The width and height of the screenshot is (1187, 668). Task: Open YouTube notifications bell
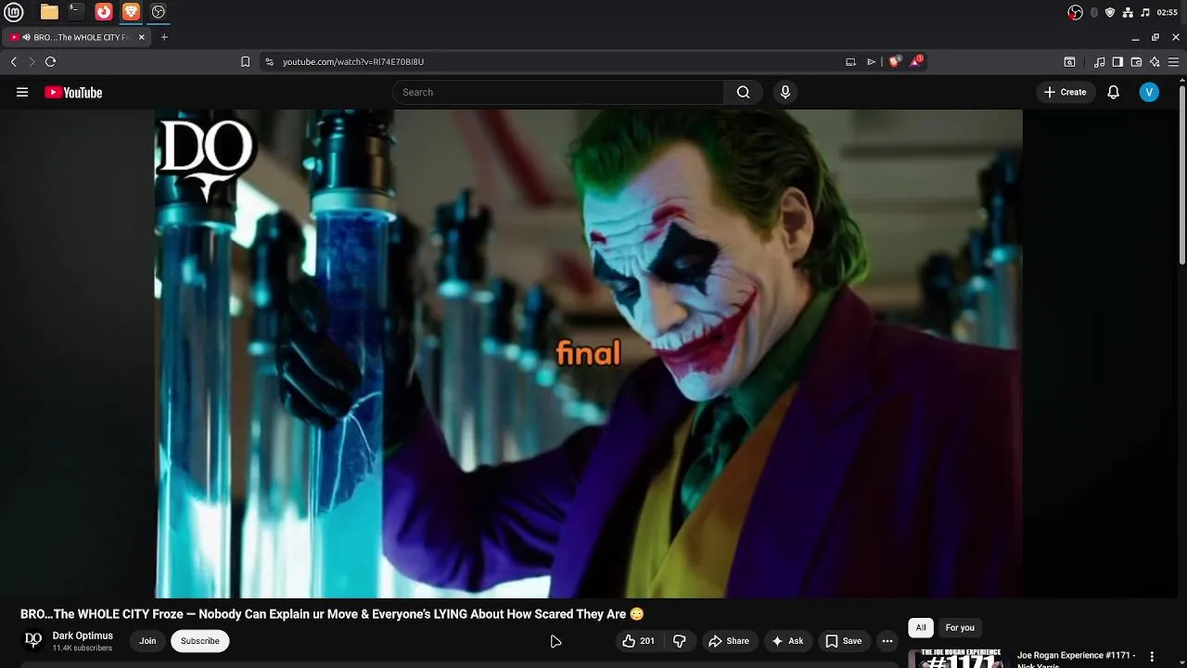[x=1114, y=92]
